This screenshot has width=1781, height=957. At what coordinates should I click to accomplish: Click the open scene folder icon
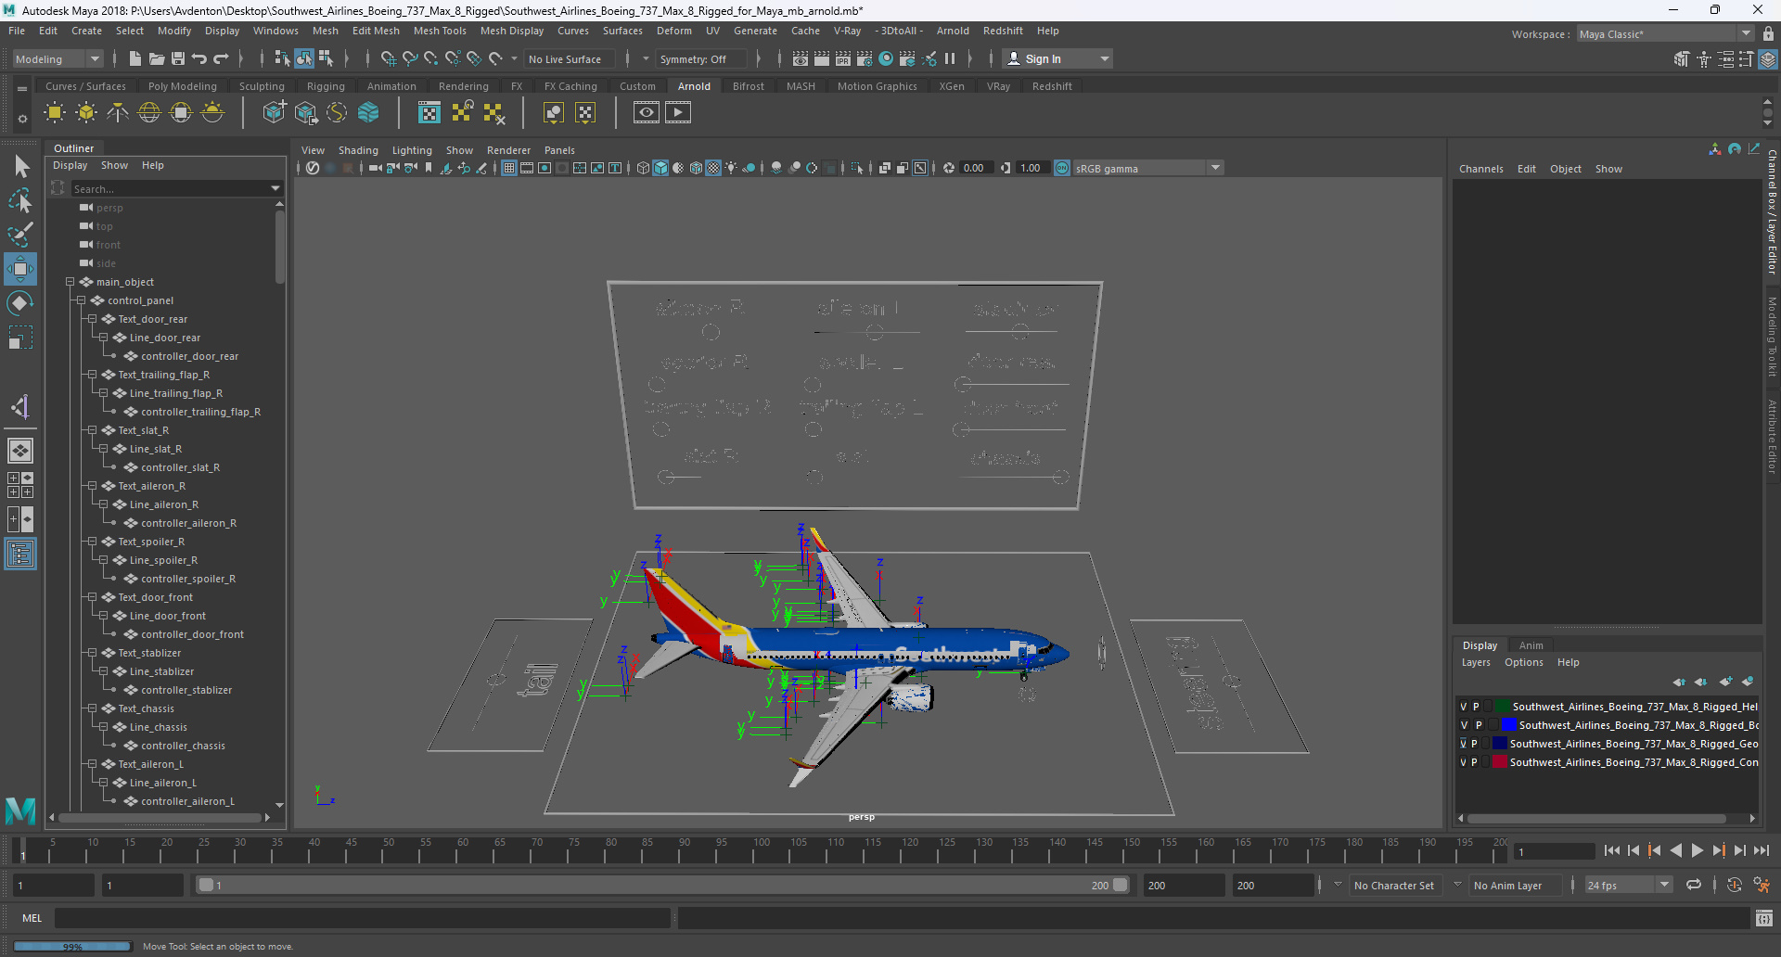157,58
